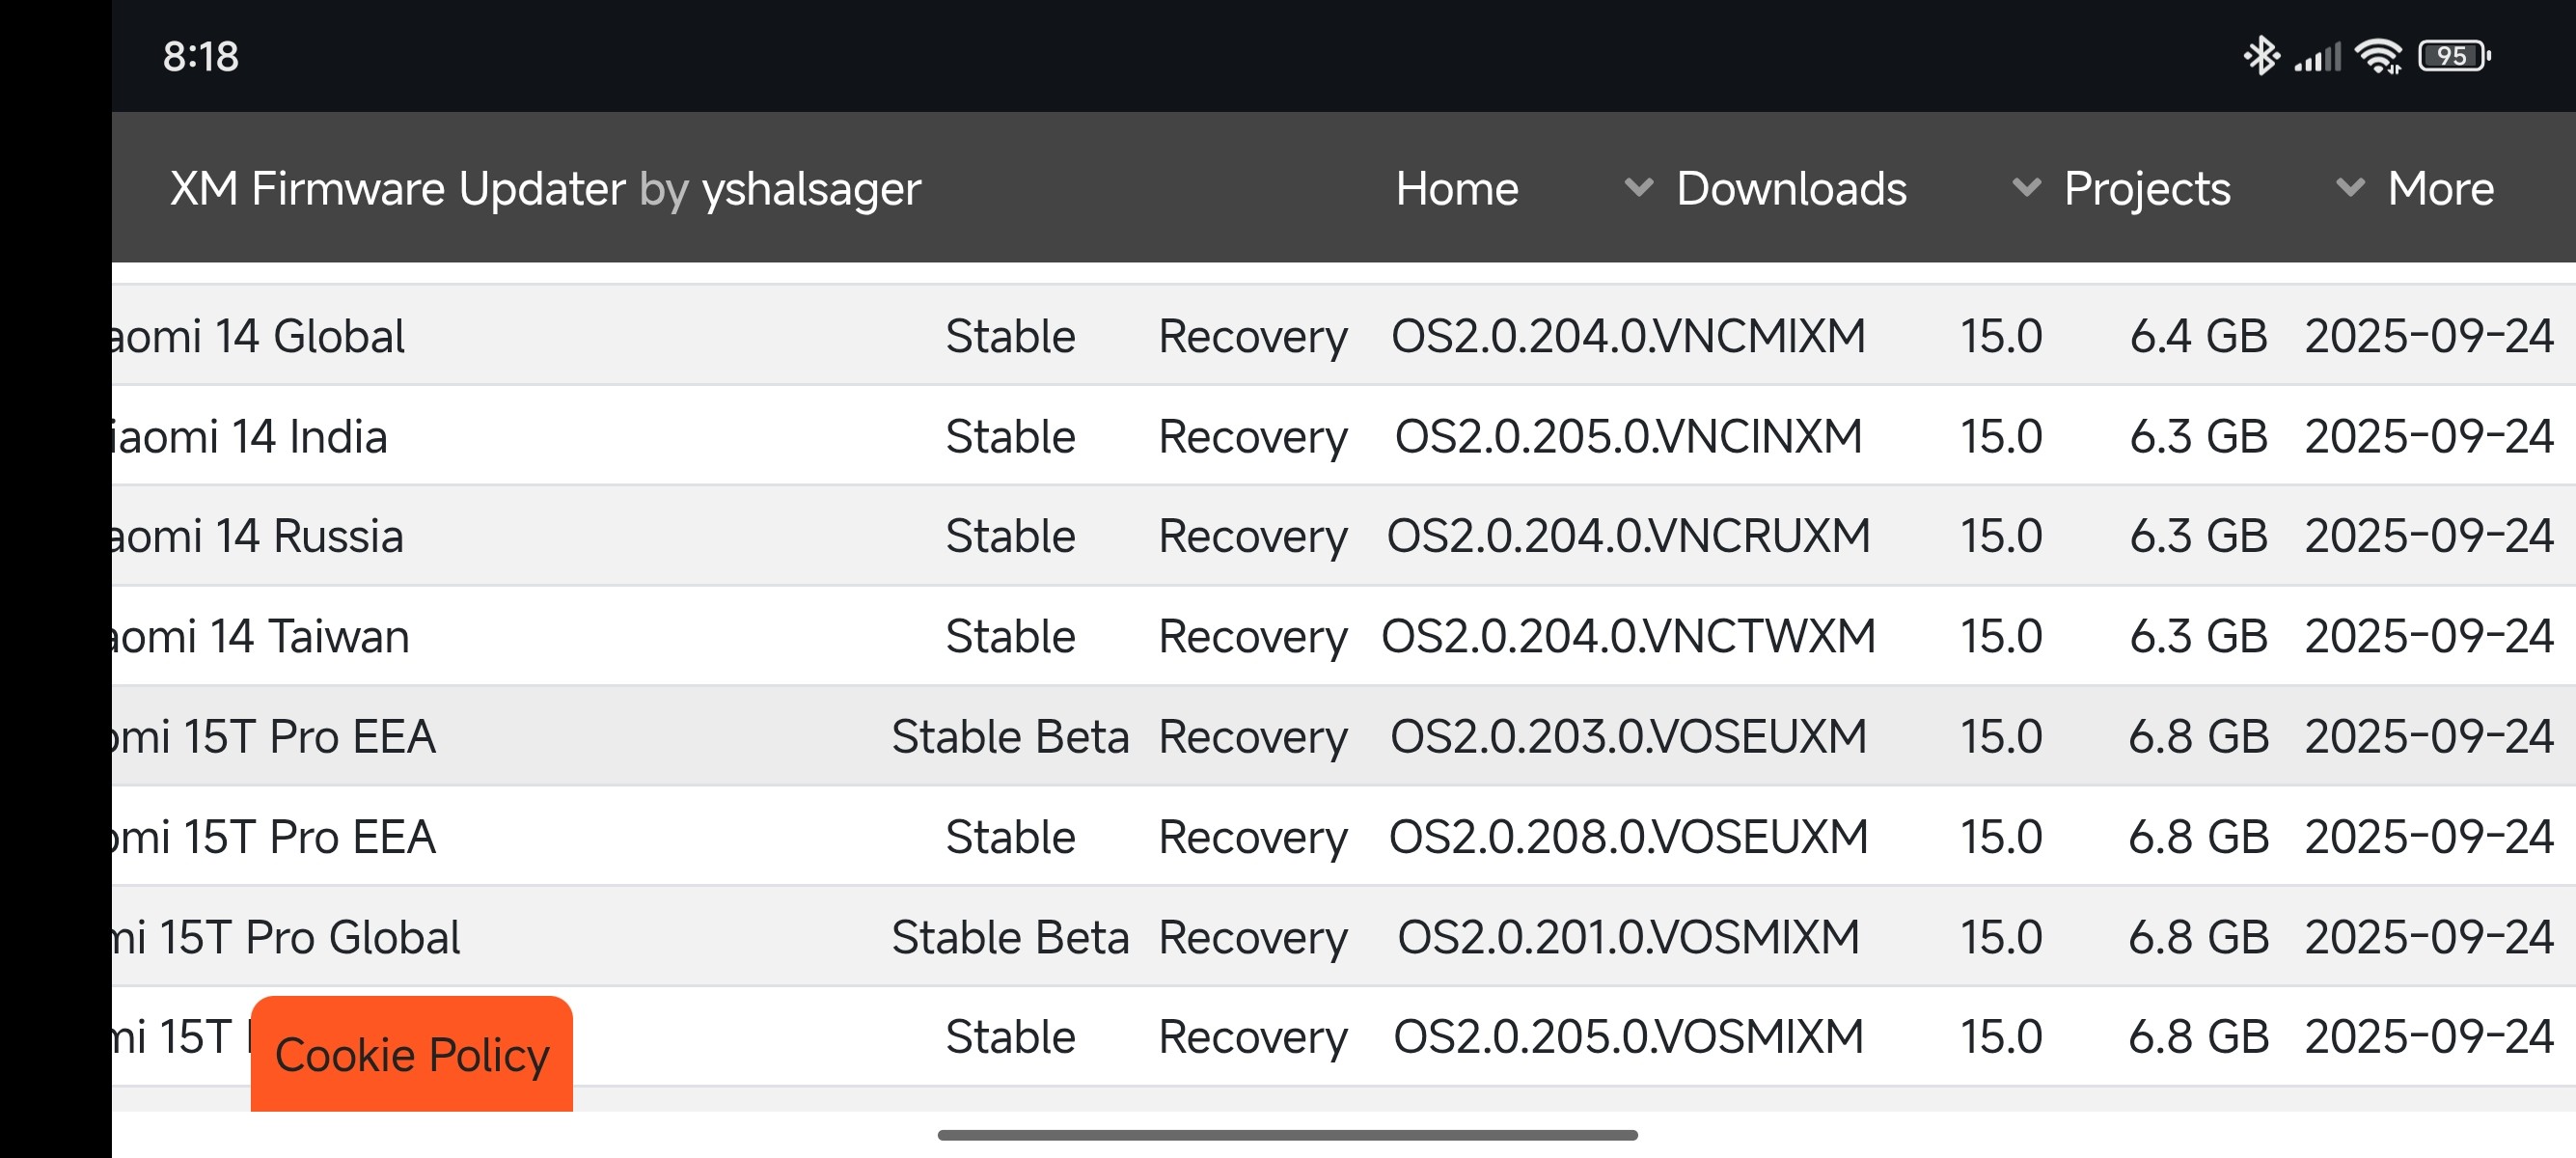Tap the Wi-Fi status icon
The height and width of the screenshot is (1158, 2576).
point(2378,57)
